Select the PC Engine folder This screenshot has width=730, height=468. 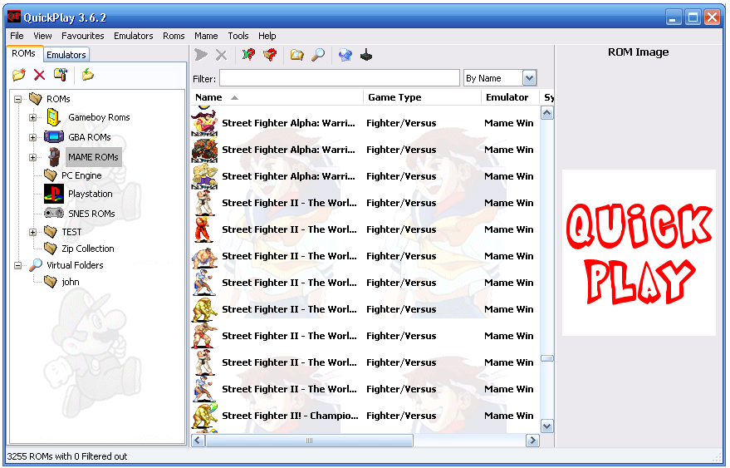pos(81,175)
